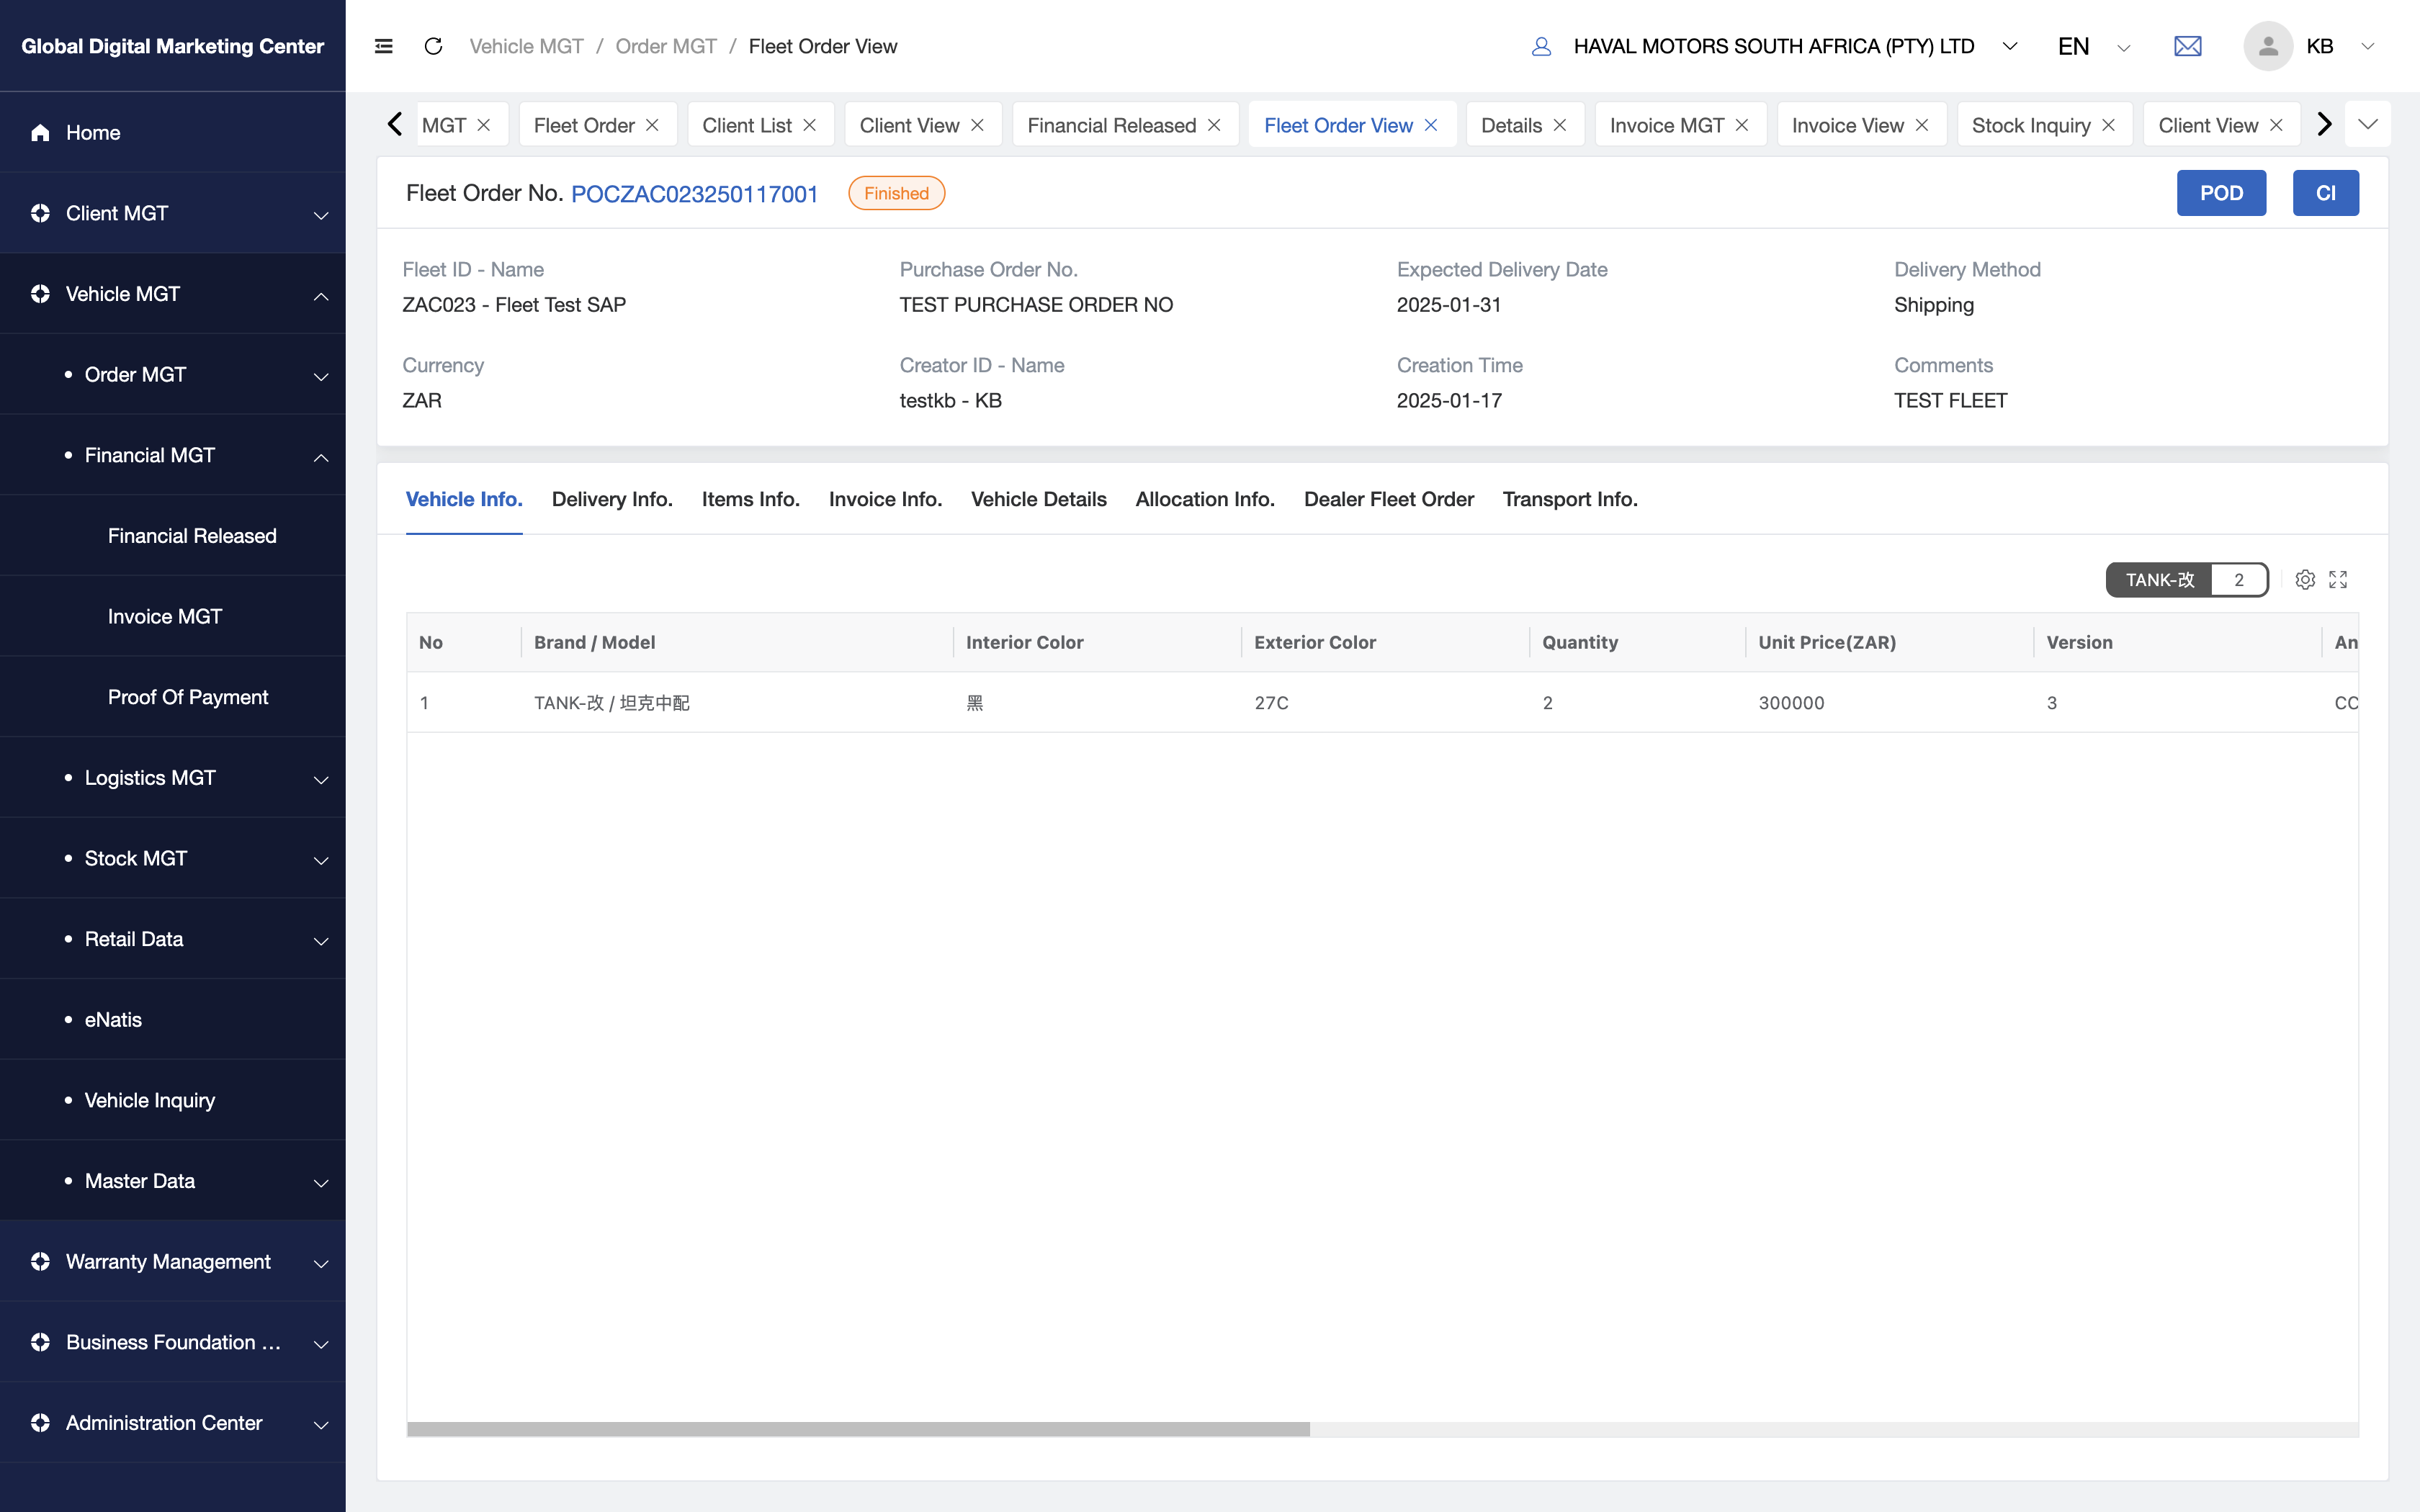The height and width of the screenshot is (1512, 2420).
Task: Close the MGT tab
Action: point(484,125)
